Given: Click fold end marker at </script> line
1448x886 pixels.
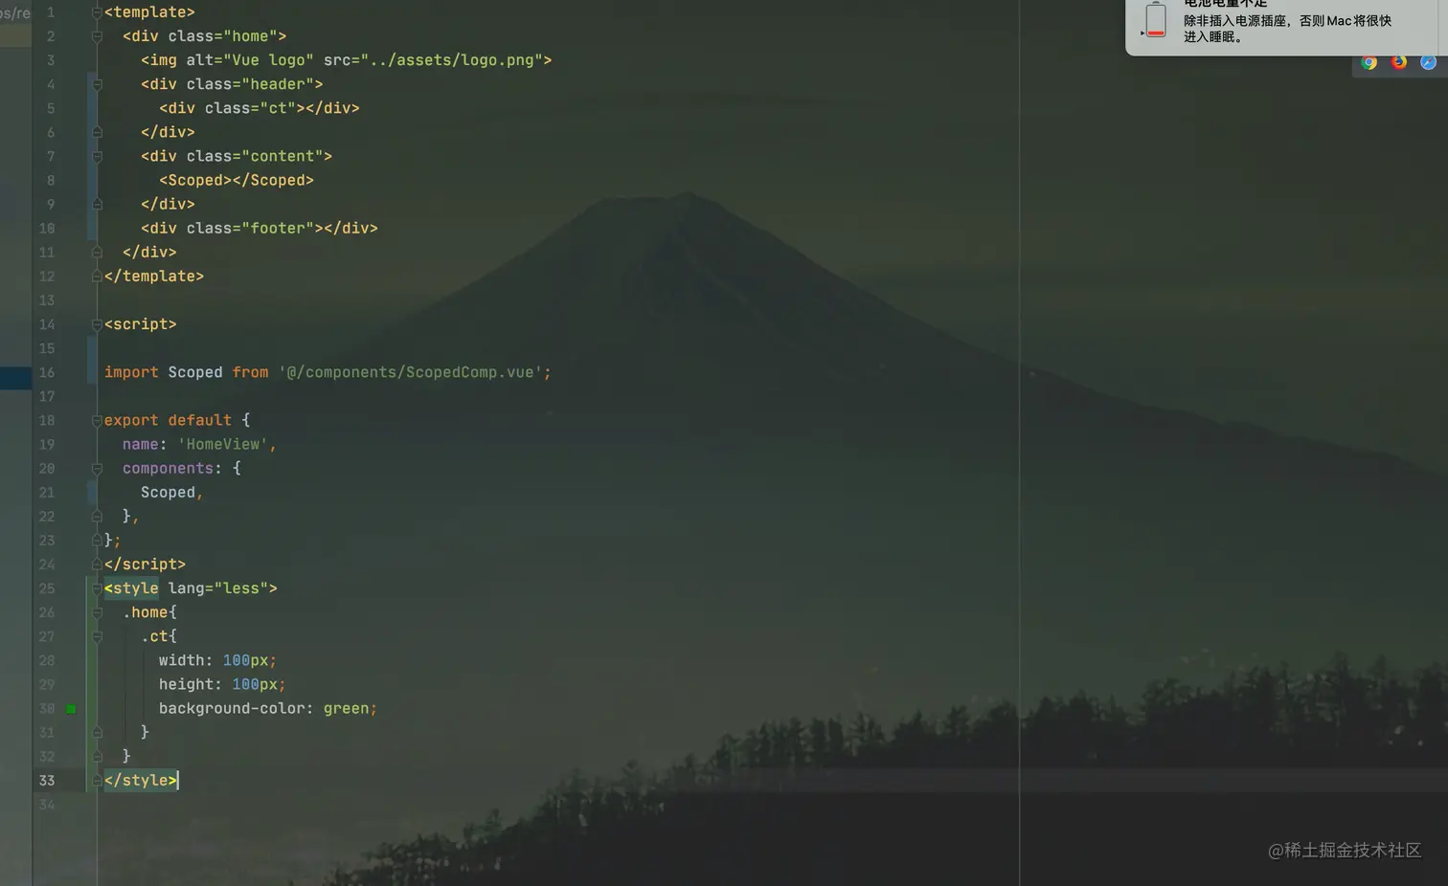Looking at the screenshot, I should (x=97, y=565).
